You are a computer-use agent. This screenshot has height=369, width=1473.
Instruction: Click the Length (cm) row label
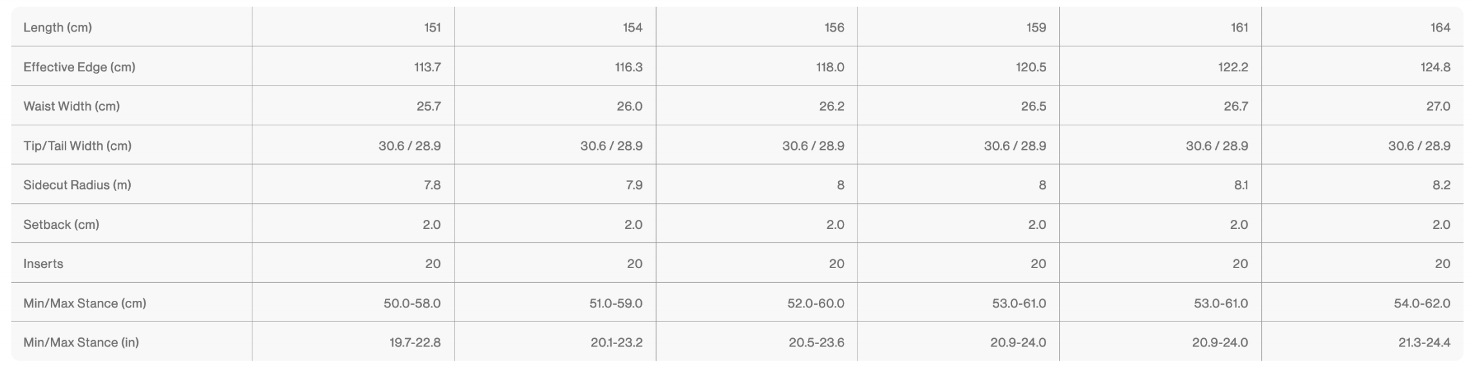point(57,28)
